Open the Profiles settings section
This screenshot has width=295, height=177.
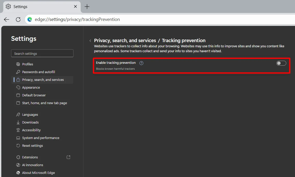(28, 64)
